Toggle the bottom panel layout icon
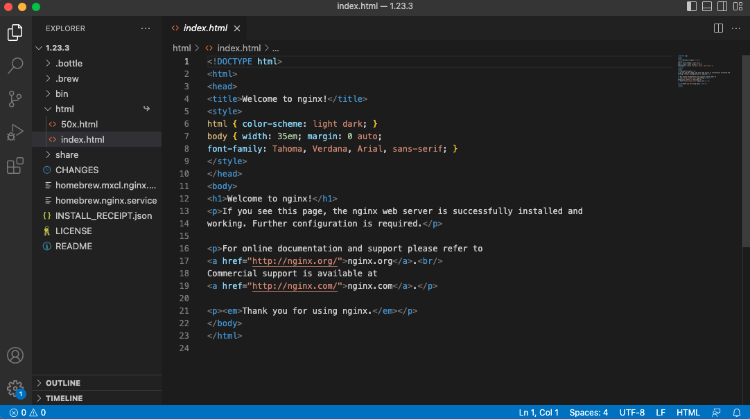750x419 pixels. click(707, 6)
